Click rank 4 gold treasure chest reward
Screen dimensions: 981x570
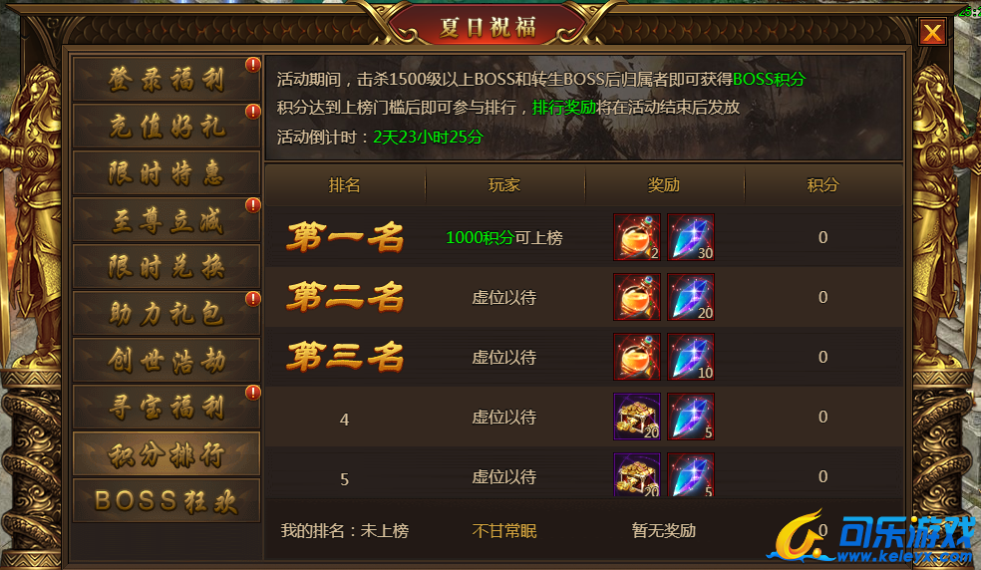637,417
